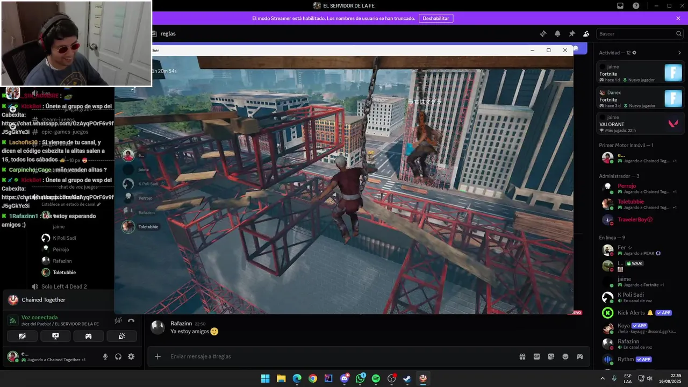Send a gift with gift icon

pos(522,356)
